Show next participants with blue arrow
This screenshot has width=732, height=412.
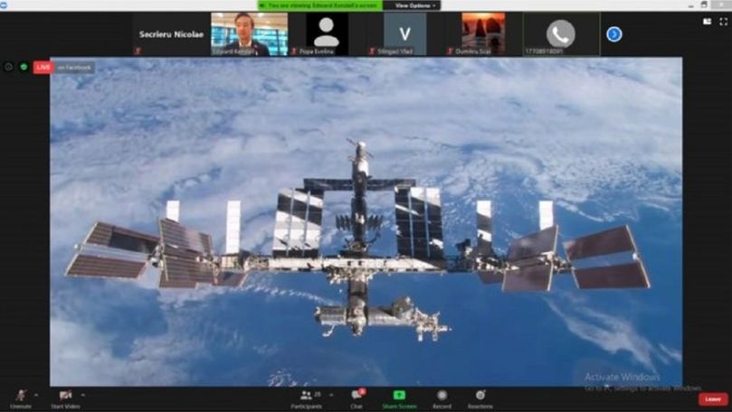coord(613,34)
